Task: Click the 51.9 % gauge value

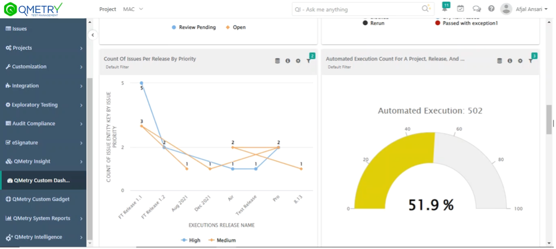Action: tap(431, 205)
